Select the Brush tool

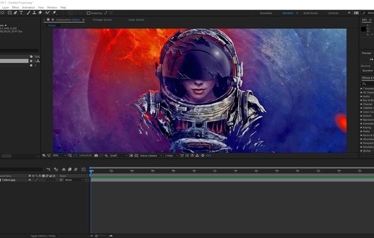(28, 13)
